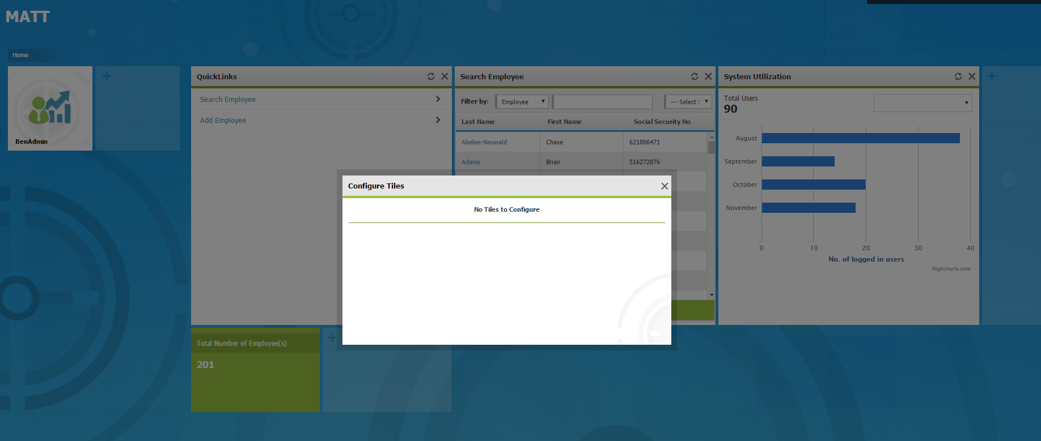Open employee Abelee-Neuwald record

point(484,142)
